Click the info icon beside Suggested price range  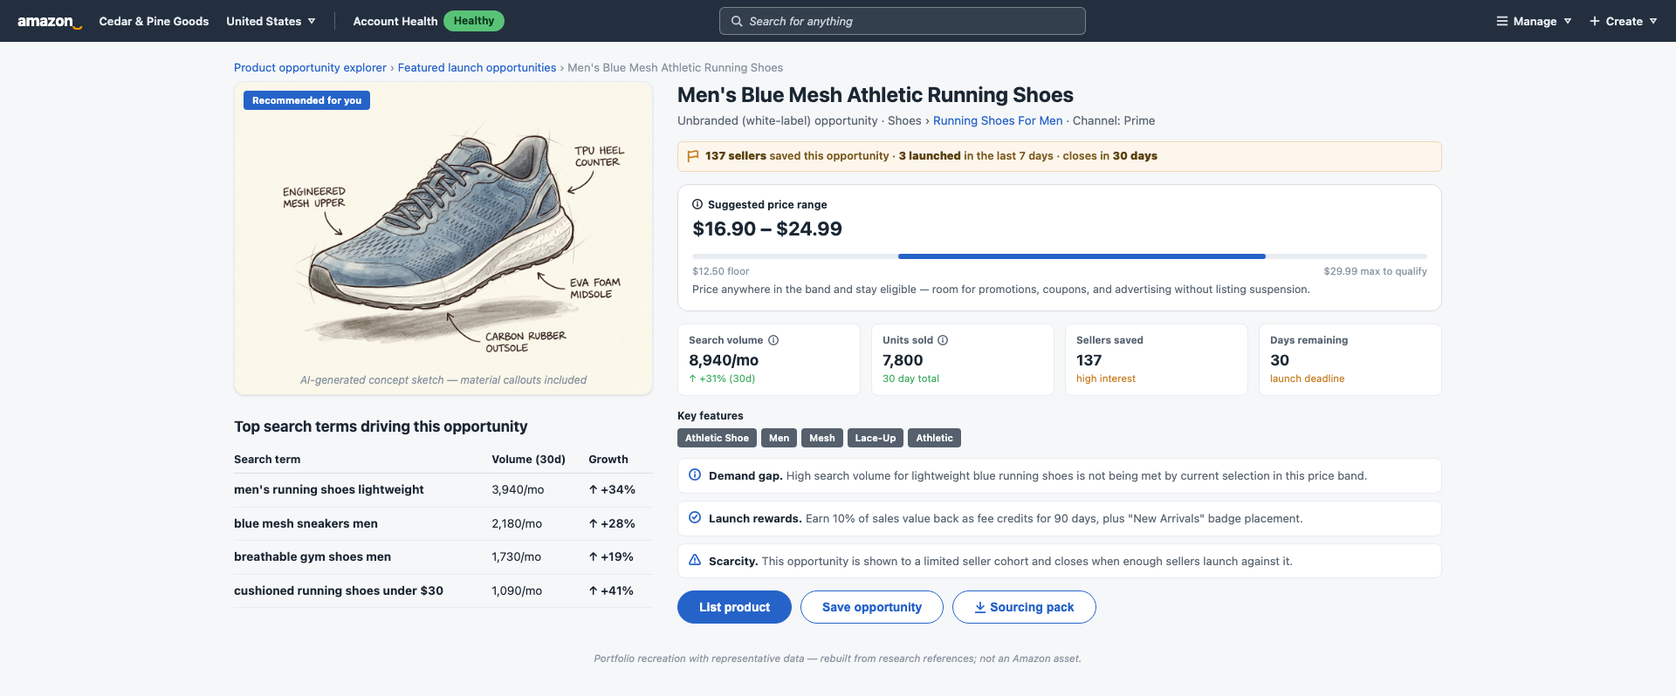click(x=697, y=204)
